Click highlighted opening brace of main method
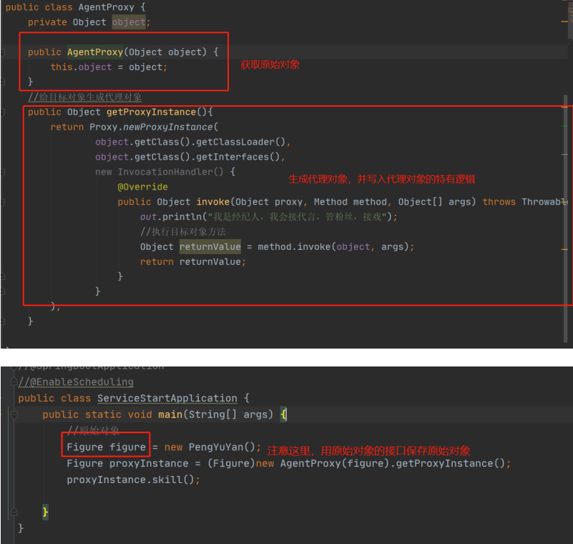Screen dimensions: 573x544 [283, 414]
